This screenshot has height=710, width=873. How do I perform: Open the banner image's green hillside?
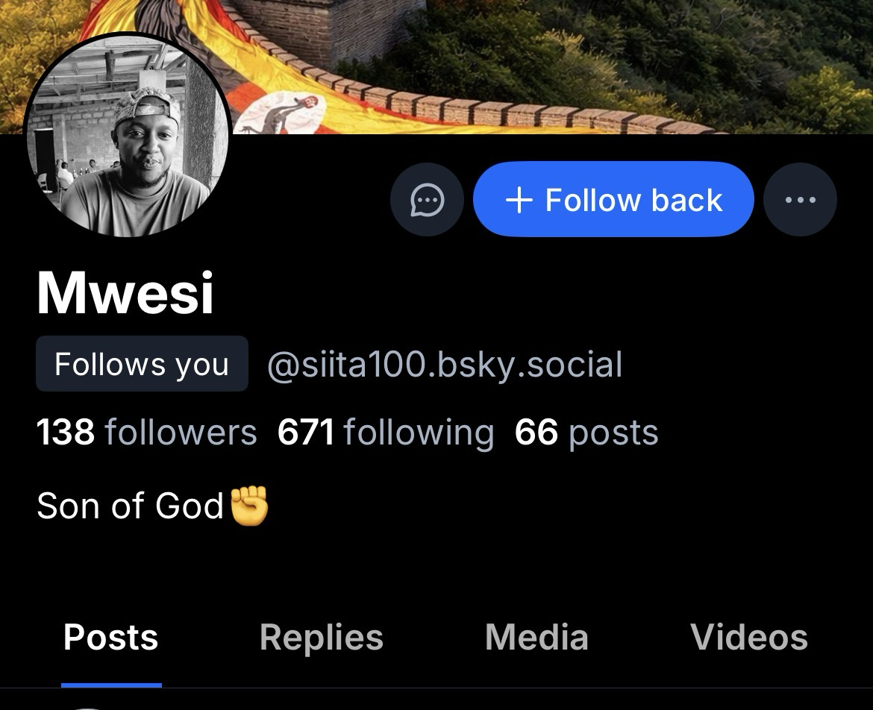[x=672, y=52]
